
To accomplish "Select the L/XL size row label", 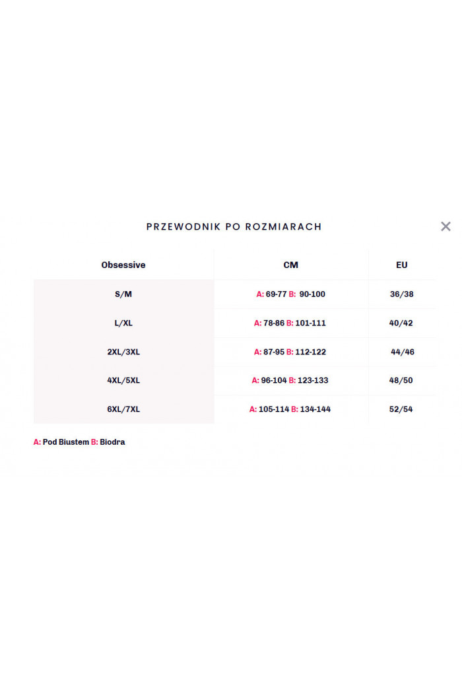I will click(x=123, y=323).
